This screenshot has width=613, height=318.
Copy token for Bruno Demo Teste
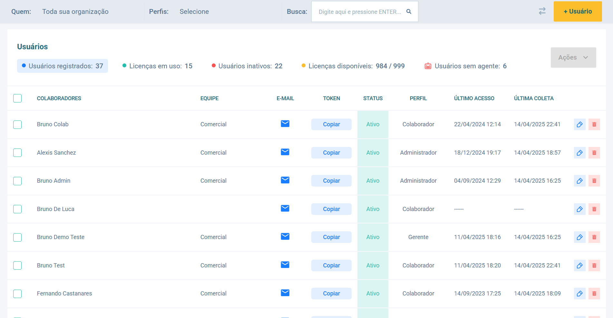[331, 237]
